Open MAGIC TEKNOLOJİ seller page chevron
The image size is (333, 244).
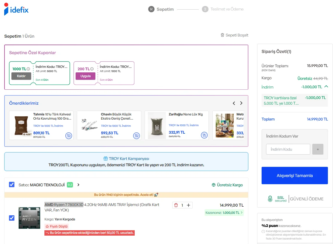(78, 185)
